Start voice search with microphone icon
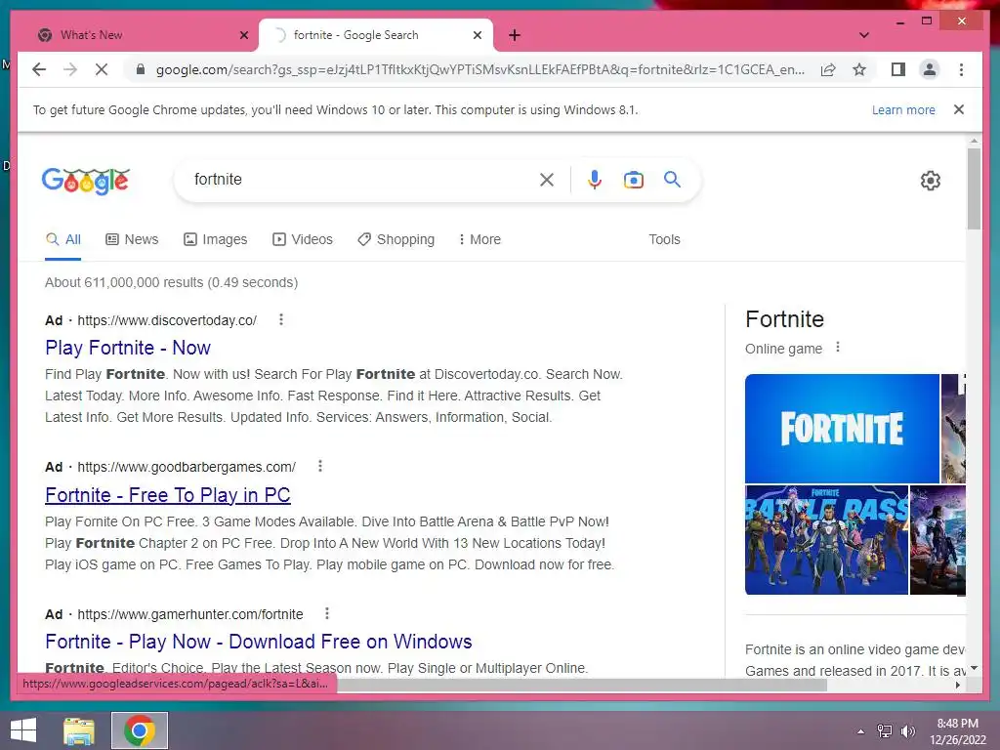The width and height of the screenshot is (1000, 750). pyautogui.click(x=595, y=180)
